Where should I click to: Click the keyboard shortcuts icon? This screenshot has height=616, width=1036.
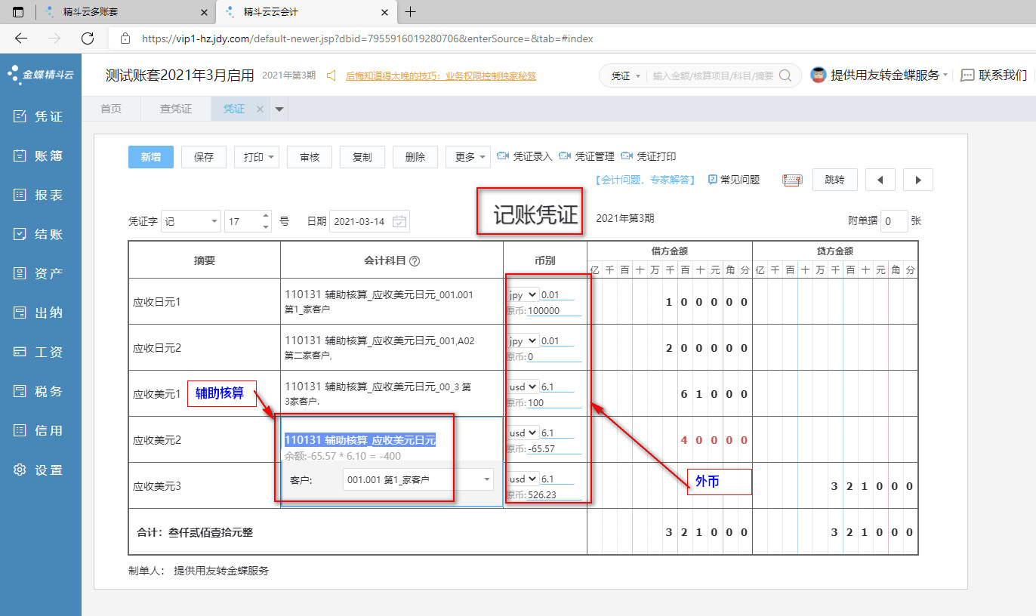792,180
